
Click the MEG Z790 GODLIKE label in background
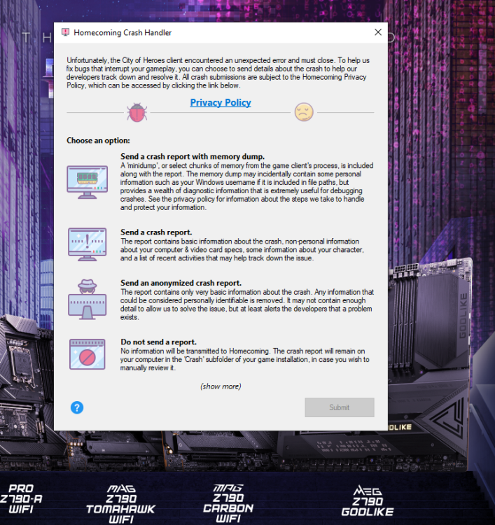click(x=368, y=501)
